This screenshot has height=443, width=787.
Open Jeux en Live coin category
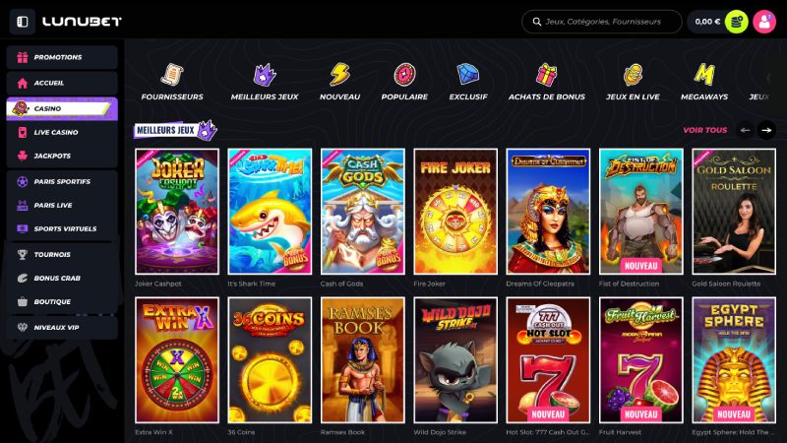[633, 75]
